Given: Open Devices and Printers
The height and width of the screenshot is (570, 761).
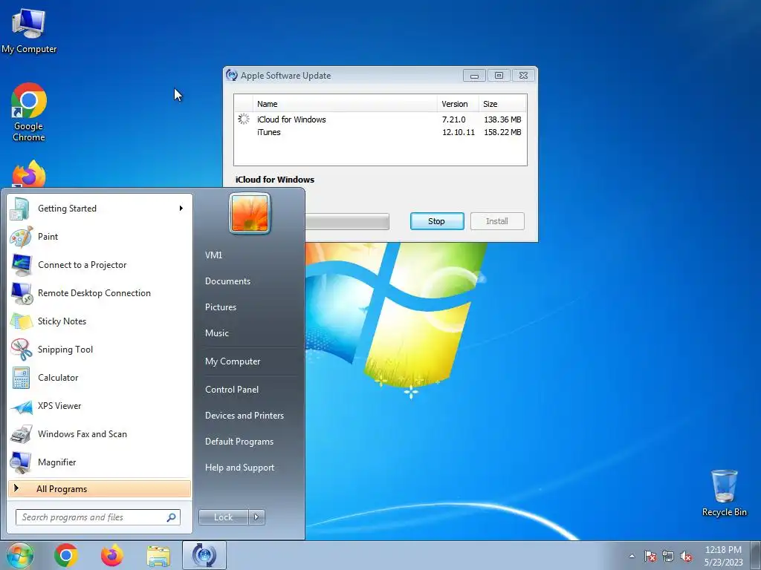Looking at the screenshot, I should (244, 416).
